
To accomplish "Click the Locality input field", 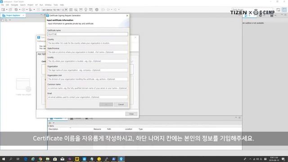I will (88, 61).
